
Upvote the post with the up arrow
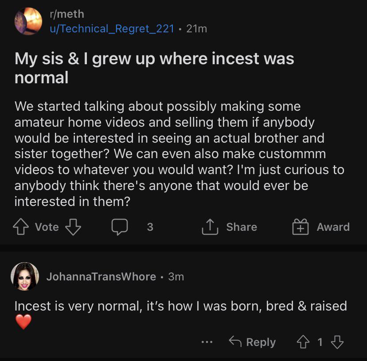pyautogui.click(x=21, y=227)
